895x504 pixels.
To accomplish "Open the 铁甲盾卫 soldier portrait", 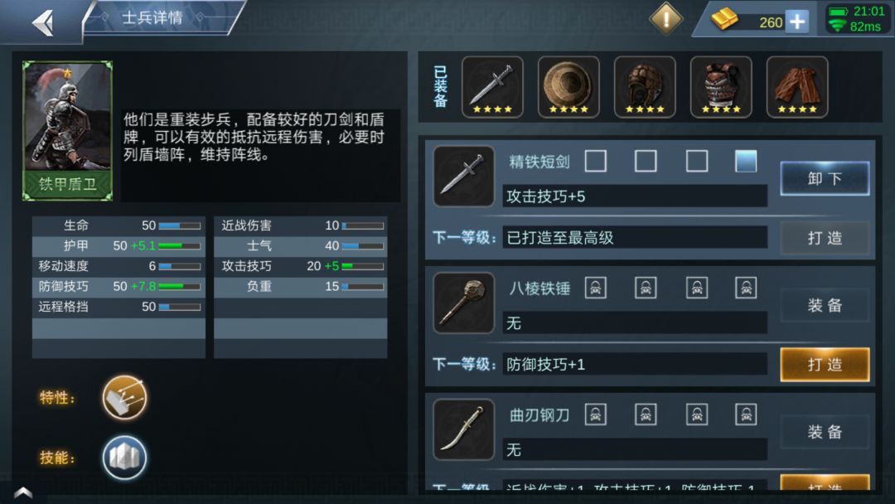I will 67,131.
